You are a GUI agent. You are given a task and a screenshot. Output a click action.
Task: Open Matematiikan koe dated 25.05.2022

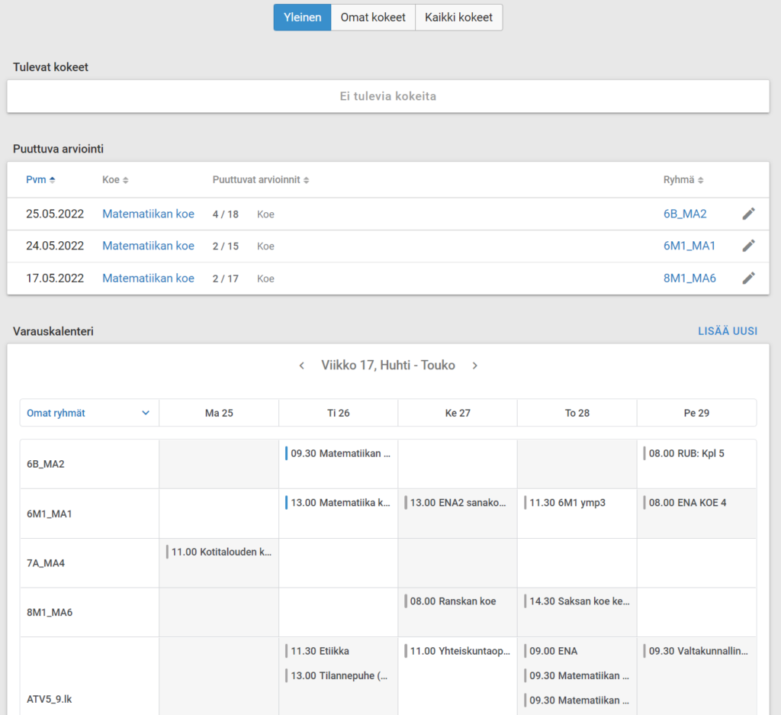point(148,214)
